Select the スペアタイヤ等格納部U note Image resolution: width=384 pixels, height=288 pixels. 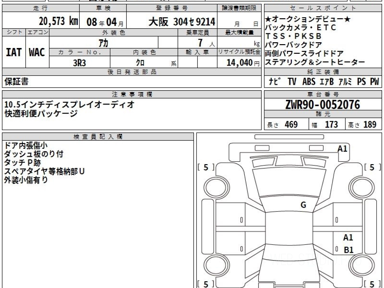click(44, 171)
